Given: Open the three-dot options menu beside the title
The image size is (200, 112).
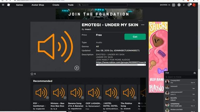Looking at the screenshot, I should [143, 25].
